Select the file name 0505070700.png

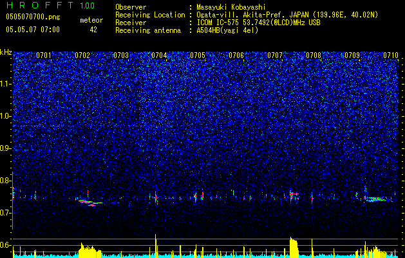[33, 17]
